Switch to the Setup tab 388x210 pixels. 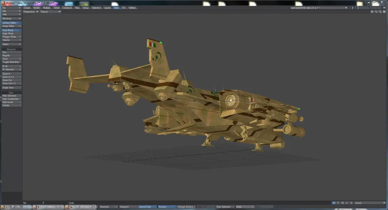click(x=86, y=8)
